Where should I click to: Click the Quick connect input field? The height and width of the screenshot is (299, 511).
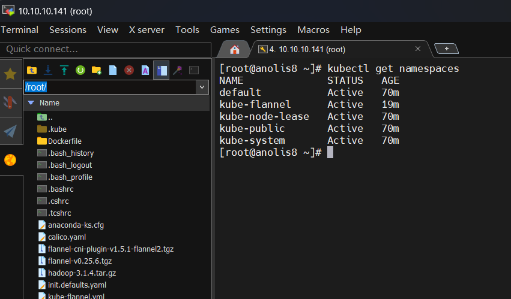pyautogui.click(x=106, y=50)
